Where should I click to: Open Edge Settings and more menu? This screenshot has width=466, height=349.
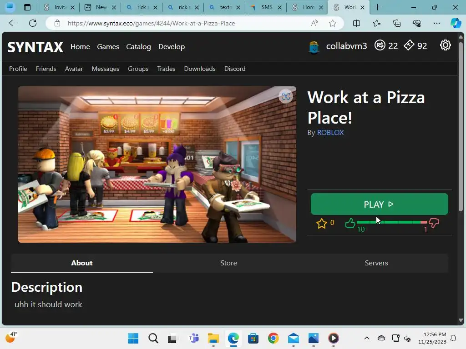click(x=436, y=23)
